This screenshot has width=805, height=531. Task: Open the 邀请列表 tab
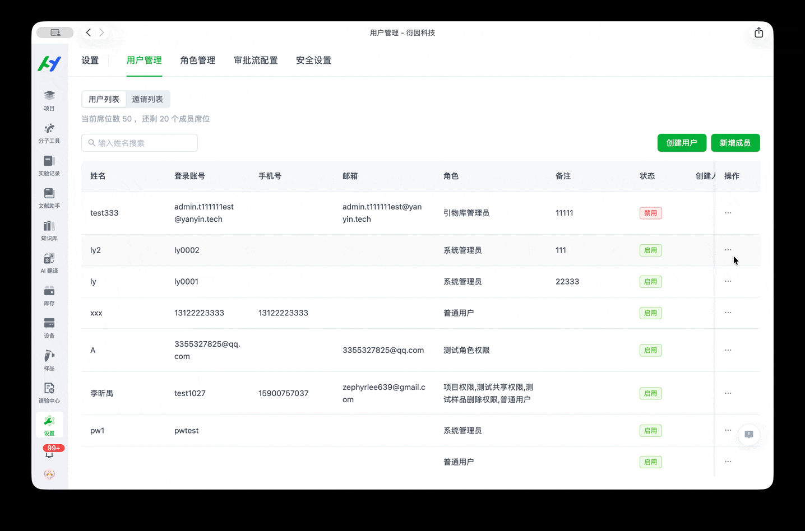(x=147, y=99)
